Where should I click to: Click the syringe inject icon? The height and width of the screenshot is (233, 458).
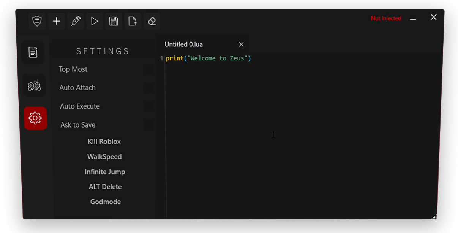(x=76, y=21)
